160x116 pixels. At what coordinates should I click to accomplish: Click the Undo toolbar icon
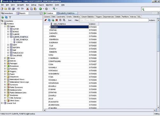(x=18, y=9)
